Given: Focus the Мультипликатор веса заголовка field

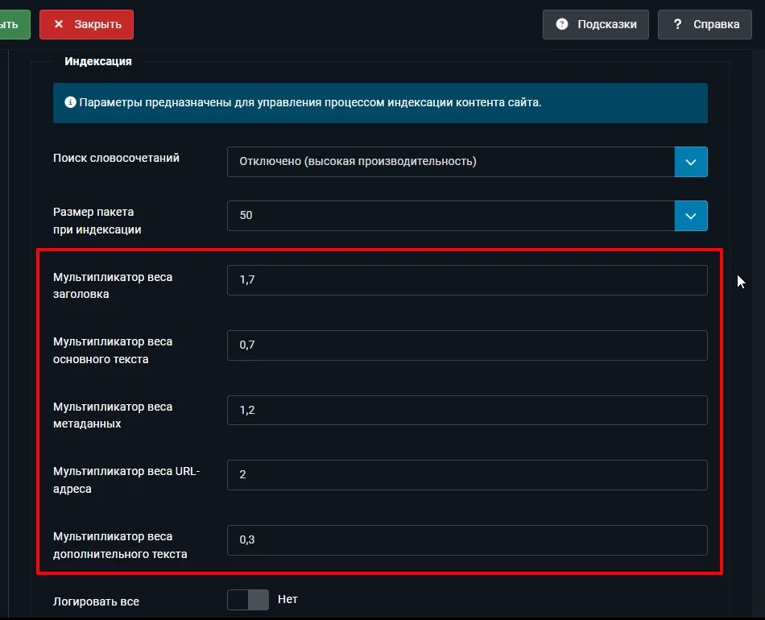Looking at the screenshot, I should (467, 280).
